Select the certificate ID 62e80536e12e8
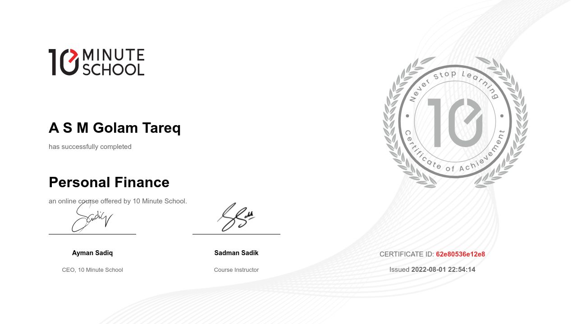Viewport: 577px width, 324px height. click(x=460, y=254)
